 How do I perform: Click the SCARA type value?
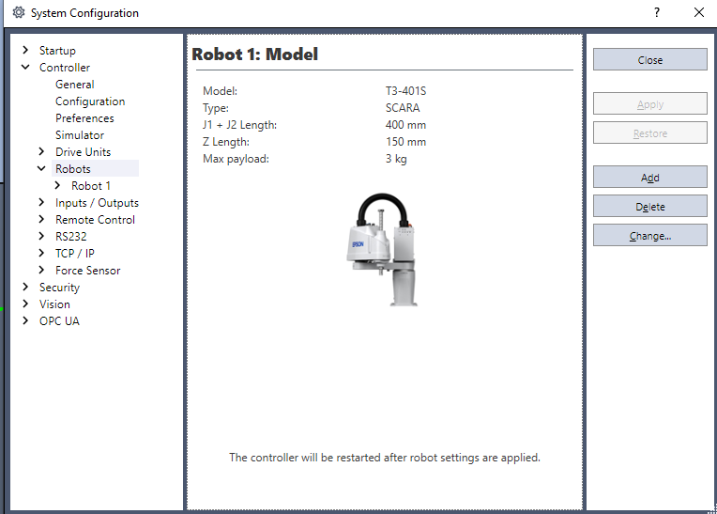pyautogui.click(x=403, y=107)
